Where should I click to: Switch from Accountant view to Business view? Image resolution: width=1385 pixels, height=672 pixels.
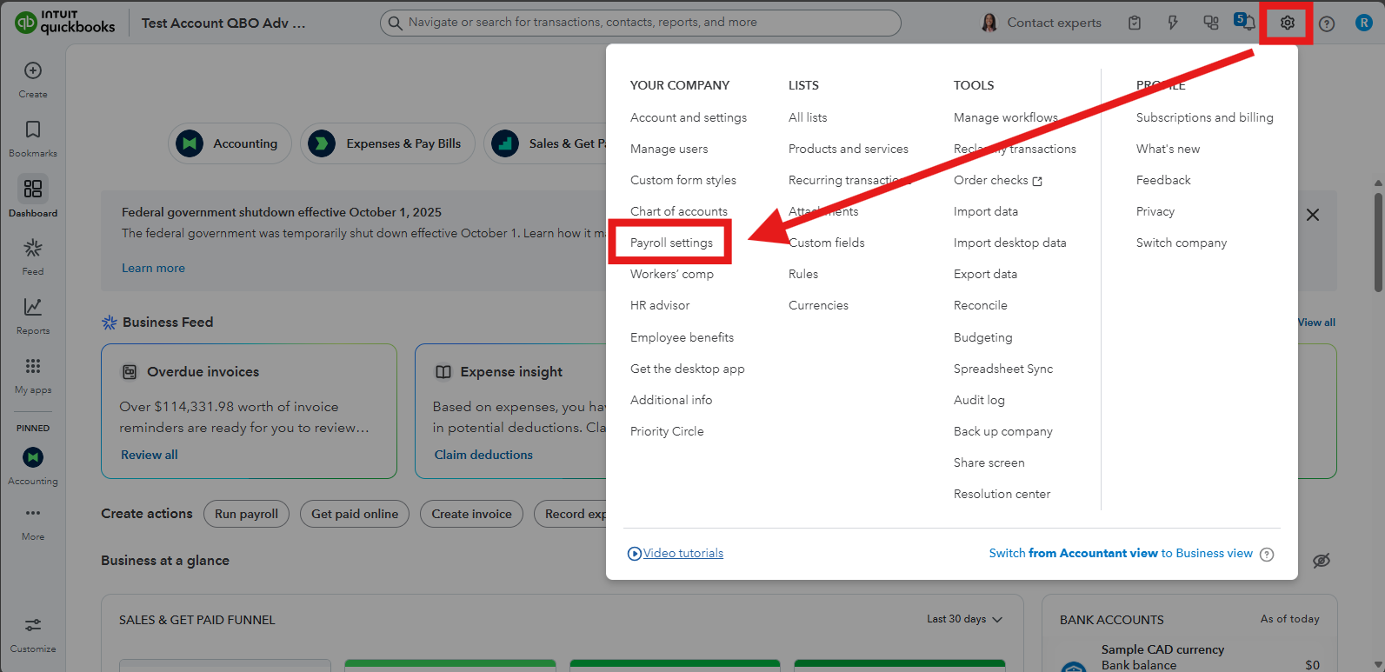(1120, 553)
